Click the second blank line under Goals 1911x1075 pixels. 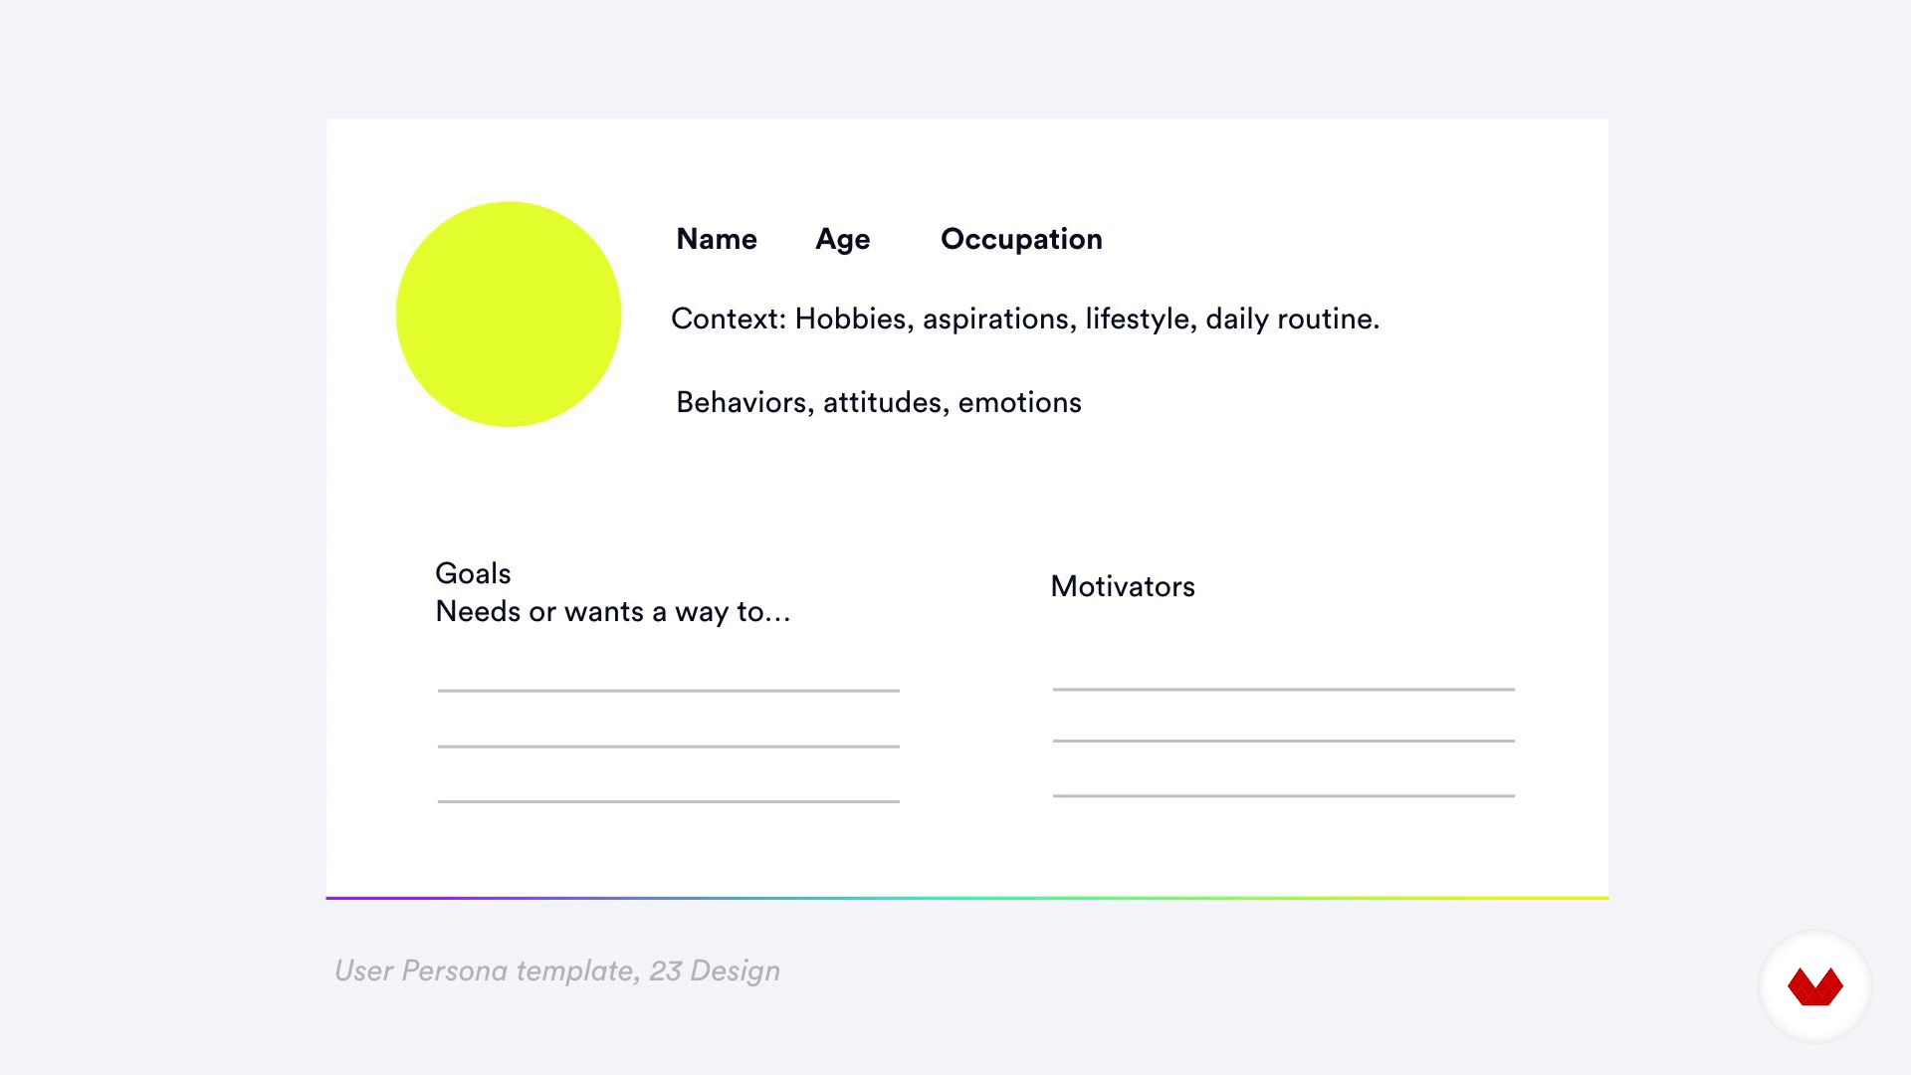coord(669,747)
